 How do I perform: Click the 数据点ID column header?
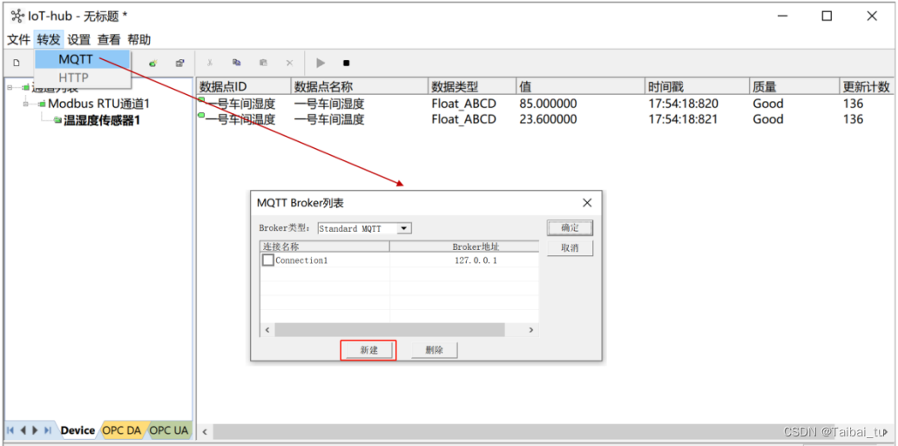(243, 86)
